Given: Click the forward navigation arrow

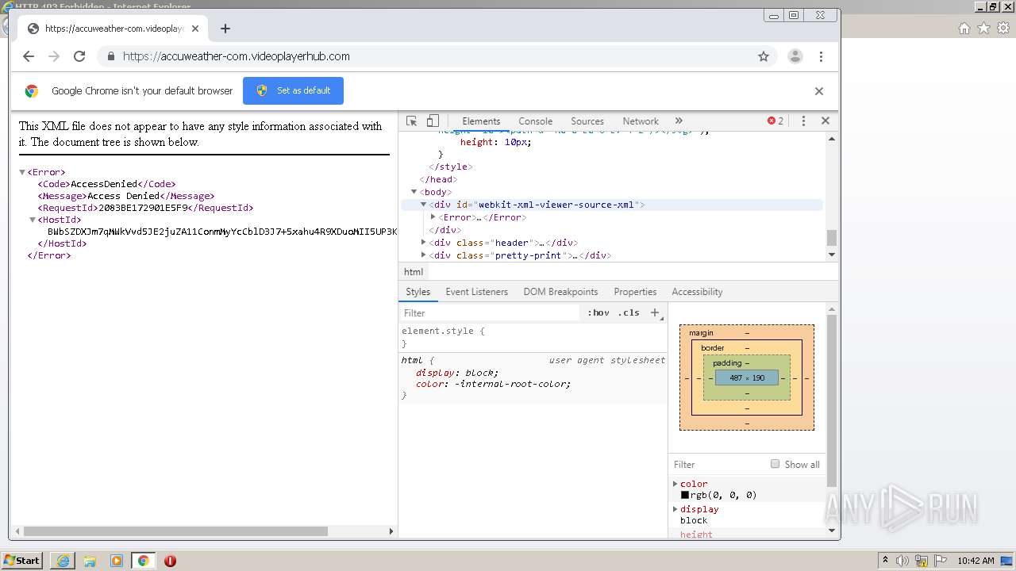Looking at the screenshot, I should click(54, 56).
